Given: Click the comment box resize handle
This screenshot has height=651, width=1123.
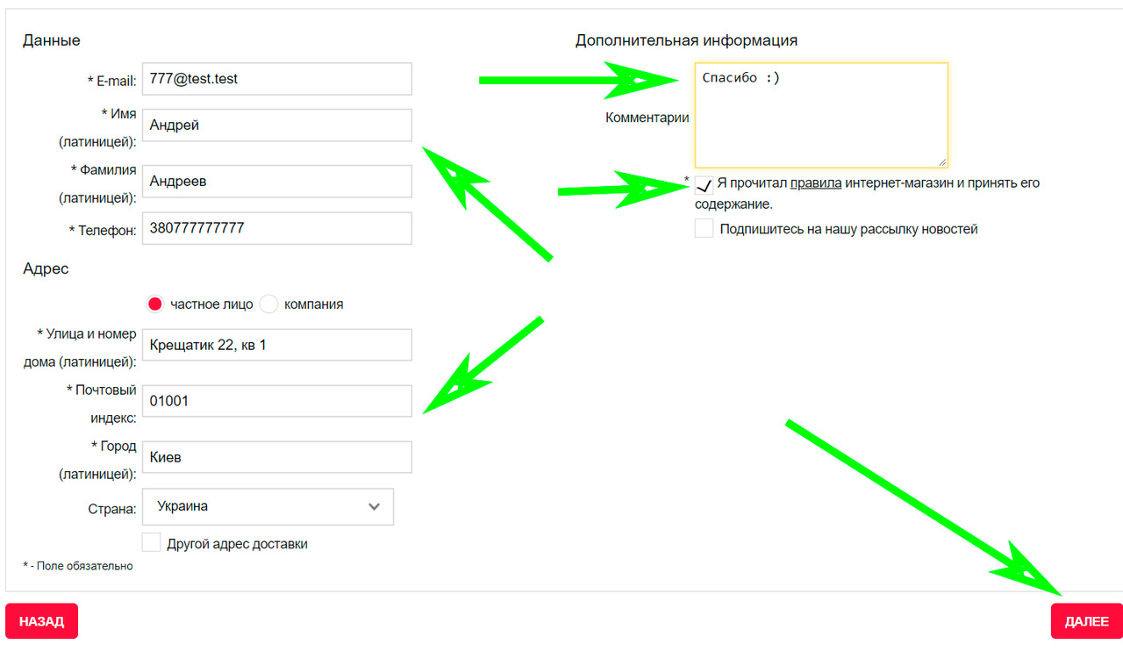Looking at the screenshot, I should click(942, 162).
